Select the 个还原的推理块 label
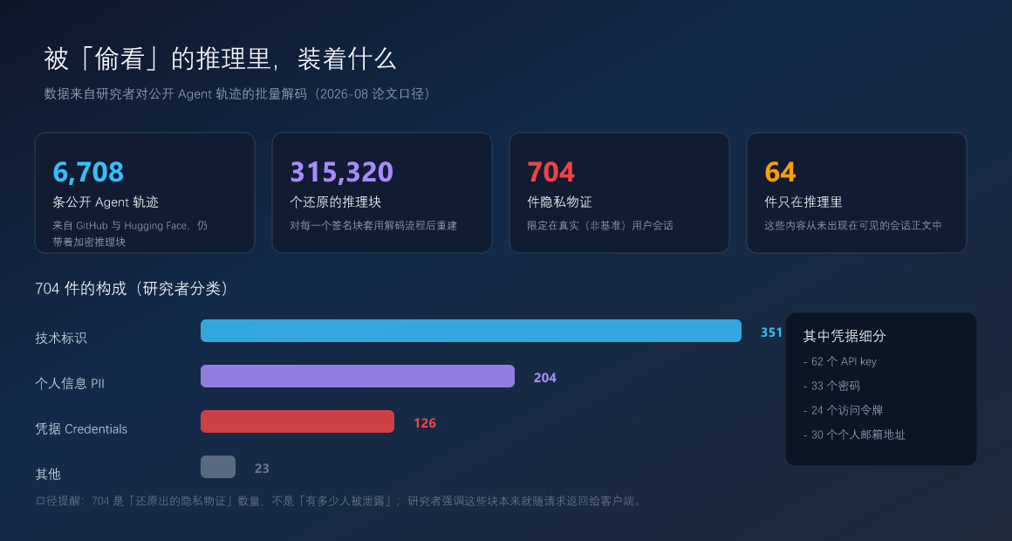This screenshot has height=541, width=1012. pyautogui.click(x=336, y=202)
